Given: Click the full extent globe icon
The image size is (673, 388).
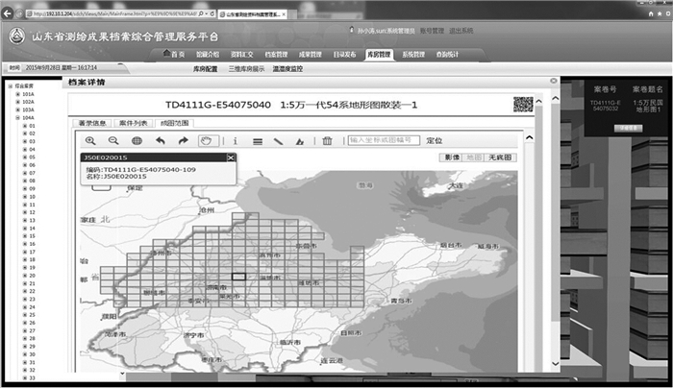Looking at the screenshot, I should tap(137, 140).
